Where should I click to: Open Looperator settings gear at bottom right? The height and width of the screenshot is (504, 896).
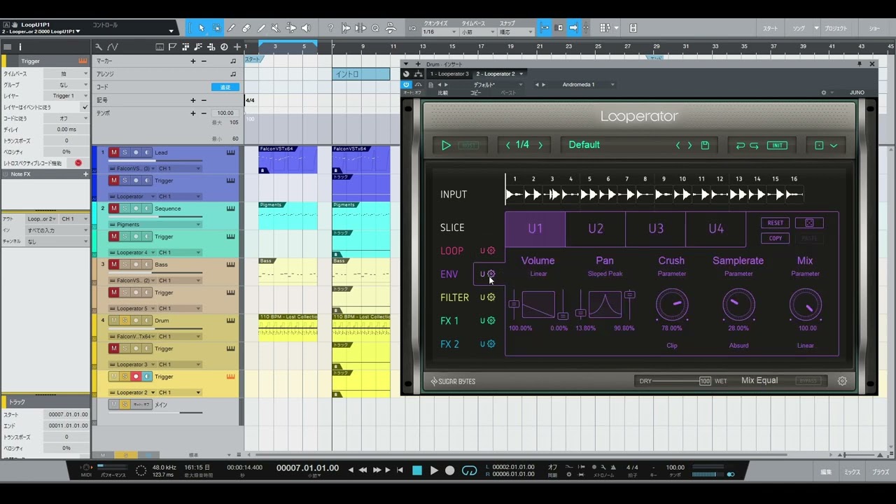click(x=842, y=381)
